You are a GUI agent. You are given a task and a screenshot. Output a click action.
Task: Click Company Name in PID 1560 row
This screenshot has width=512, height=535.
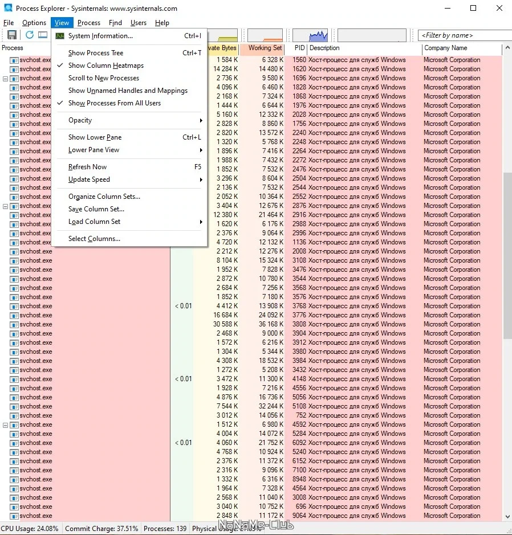(452, 60)
